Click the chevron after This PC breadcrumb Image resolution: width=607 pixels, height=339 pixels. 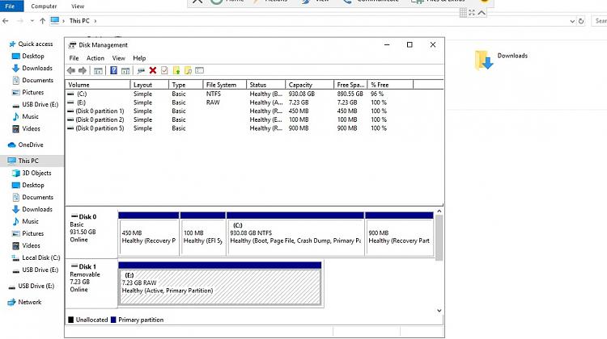[x=96, y=21]
